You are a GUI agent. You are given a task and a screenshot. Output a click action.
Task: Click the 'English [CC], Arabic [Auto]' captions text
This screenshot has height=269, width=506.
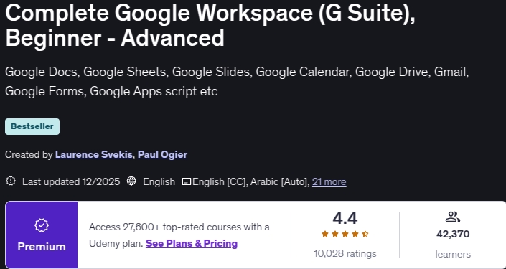click(250, 182)
